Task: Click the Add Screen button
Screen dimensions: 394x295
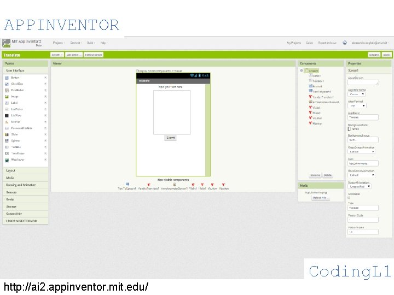Action: 74,55
